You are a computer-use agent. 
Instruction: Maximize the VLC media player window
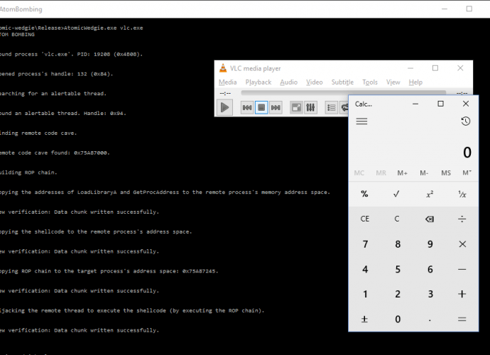click(435, 68)
